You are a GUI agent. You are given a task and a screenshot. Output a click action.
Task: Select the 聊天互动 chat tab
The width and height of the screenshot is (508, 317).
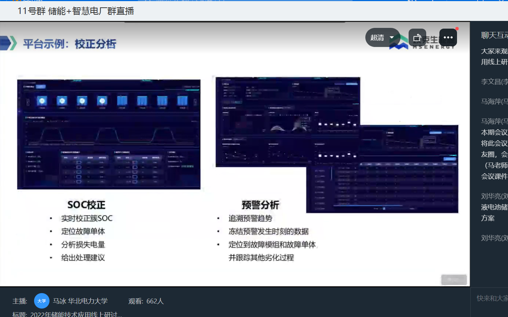point(494,35)
